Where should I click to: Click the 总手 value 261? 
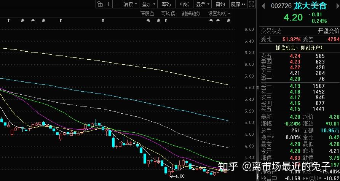296,130
